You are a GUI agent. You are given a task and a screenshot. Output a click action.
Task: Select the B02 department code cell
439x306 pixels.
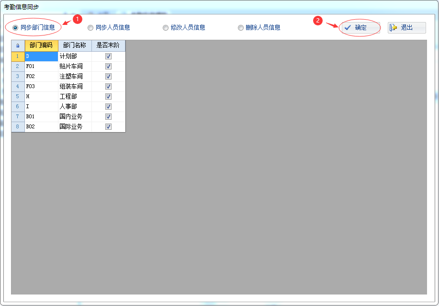point(41,127)
